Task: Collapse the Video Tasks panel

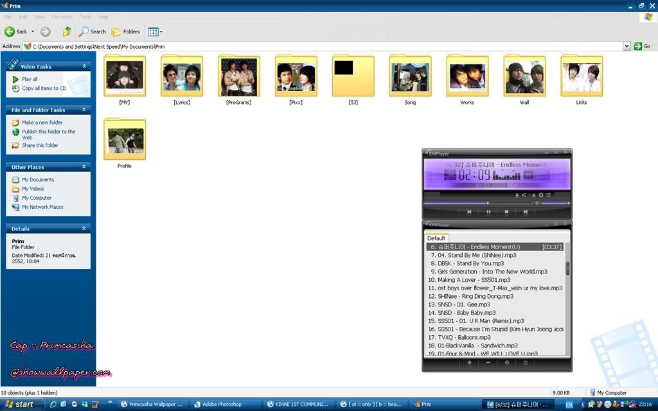Action: 84,66
